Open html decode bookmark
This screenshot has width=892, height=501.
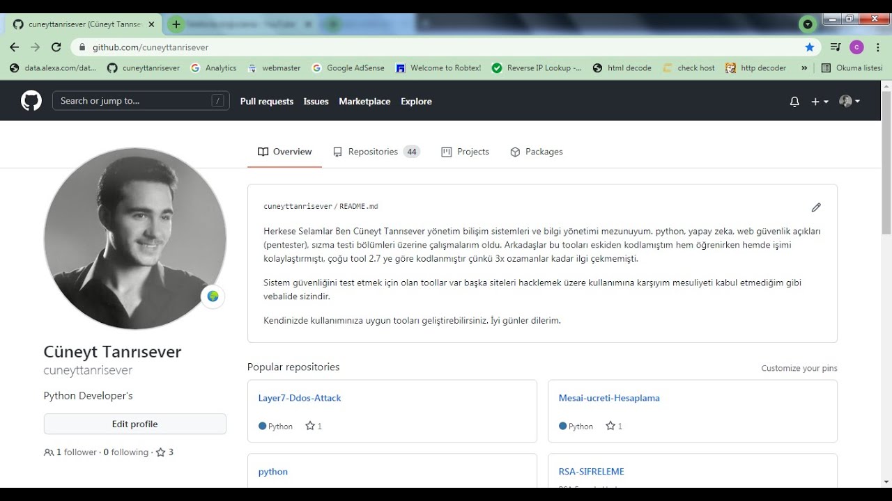tap(622, 68)
